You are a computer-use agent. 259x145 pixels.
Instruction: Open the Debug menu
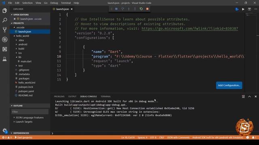54,3
